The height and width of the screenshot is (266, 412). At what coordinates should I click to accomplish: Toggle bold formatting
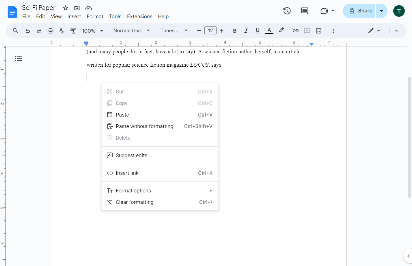(x=235, y=31)
